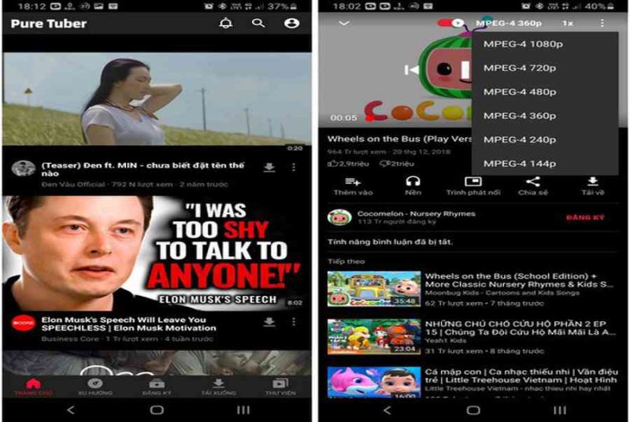630x422 pixels.
Task: Open Elon Musk's Speech video title
Action: (128, 324)
